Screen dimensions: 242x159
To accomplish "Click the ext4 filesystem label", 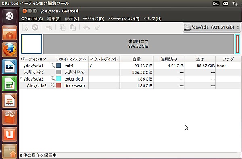I will point(69,66).
